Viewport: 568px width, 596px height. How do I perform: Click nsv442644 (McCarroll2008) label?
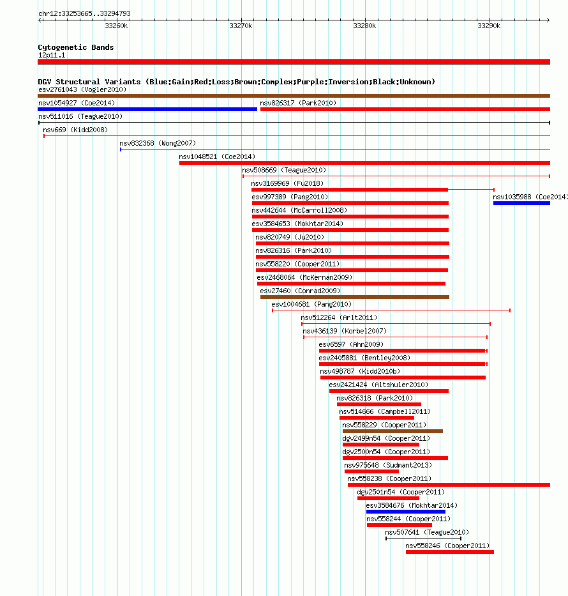tap(299, 210)
